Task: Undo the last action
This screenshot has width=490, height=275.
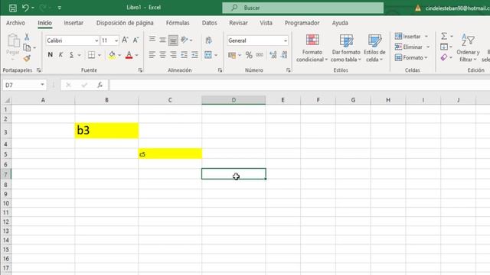Action: 25,8
